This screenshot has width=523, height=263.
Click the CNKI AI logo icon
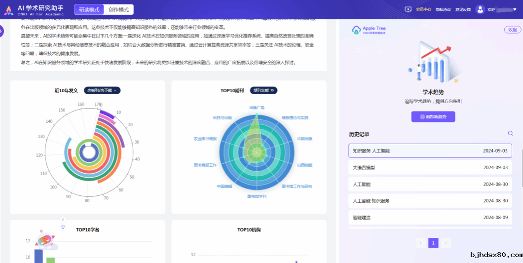click(9, 10)
